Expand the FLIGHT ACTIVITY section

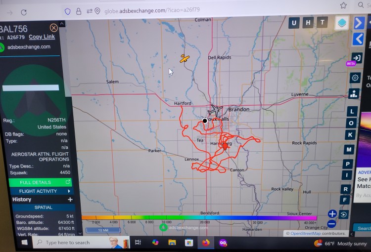41,191
